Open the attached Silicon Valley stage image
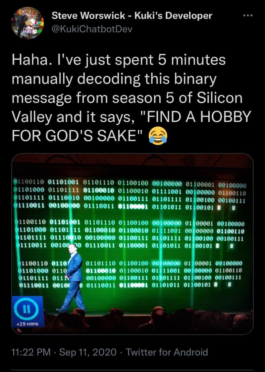Image resolution: width=265 pixels, height=372 pixels. point(132,244)
